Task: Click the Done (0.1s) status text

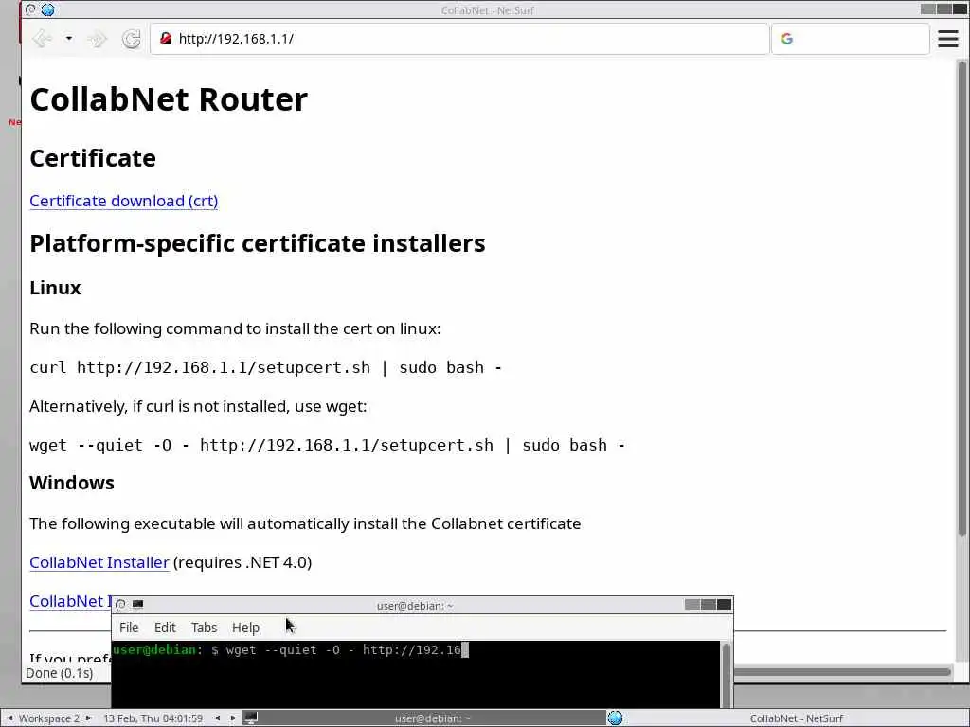Action: 60,673
